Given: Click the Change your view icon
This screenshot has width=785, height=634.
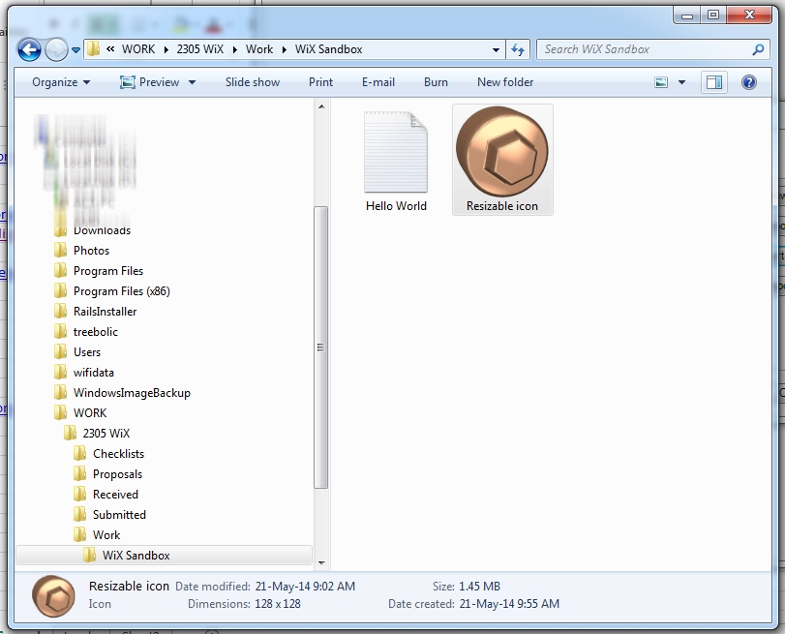Looking at the screenshot, I should (662, 82).
